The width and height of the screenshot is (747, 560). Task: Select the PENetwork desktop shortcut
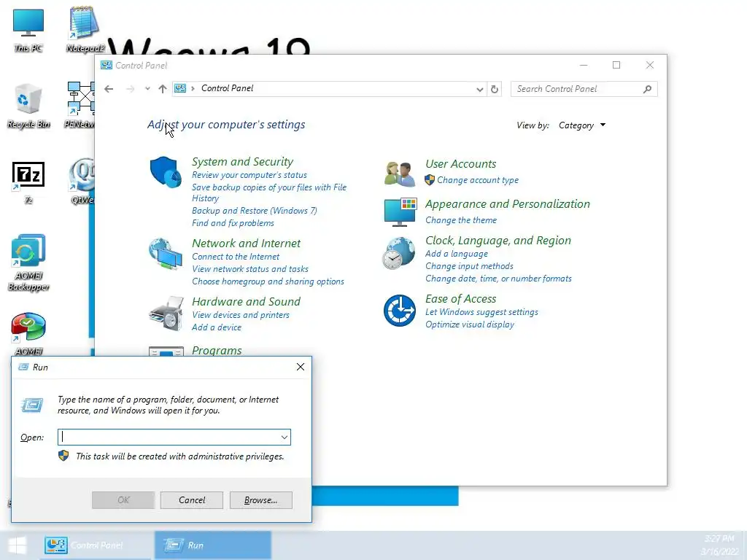click(x=80, y=105)
